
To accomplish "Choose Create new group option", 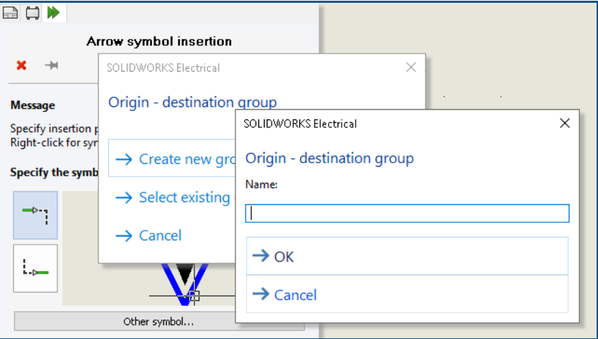I will [172, 158].
